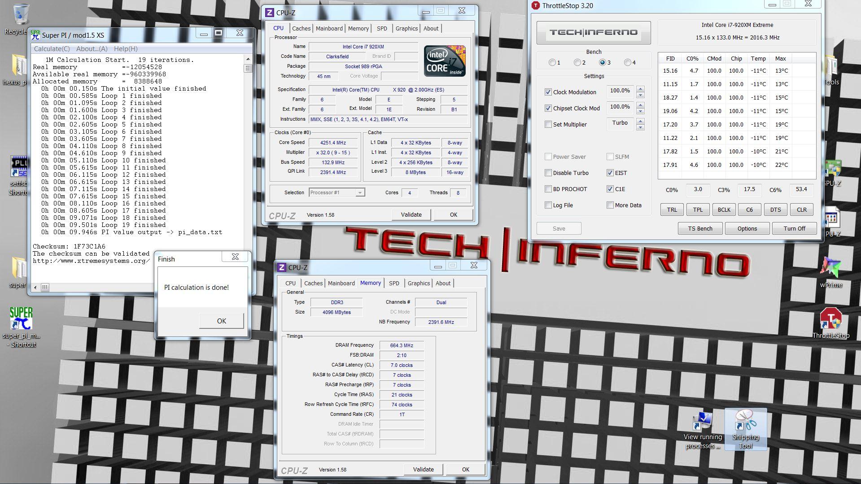Lower Set Multiplier value with down arrow

[640, 127]
